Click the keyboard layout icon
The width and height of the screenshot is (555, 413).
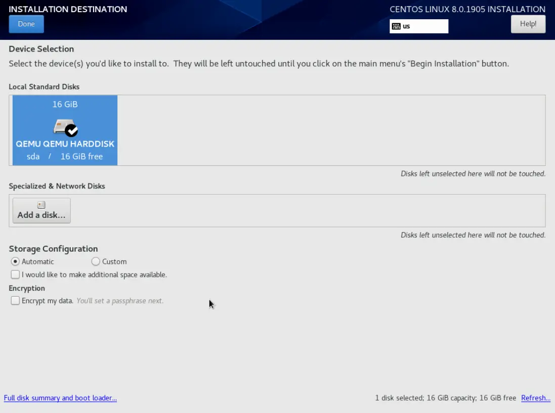click(x=396, y=26)
